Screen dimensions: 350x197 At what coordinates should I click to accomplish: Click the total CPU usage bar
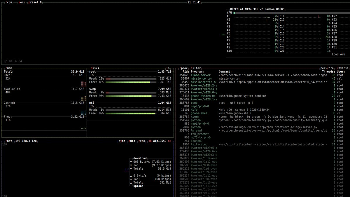[x=292, y=13]
